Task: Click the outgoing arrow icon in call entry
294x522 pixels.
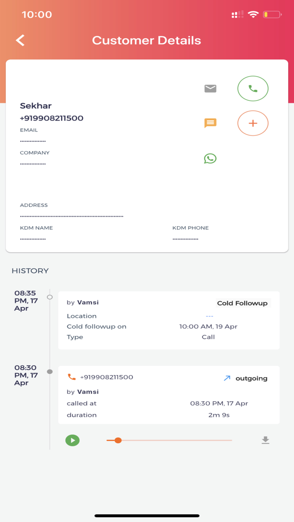Action: pos(226,378)
